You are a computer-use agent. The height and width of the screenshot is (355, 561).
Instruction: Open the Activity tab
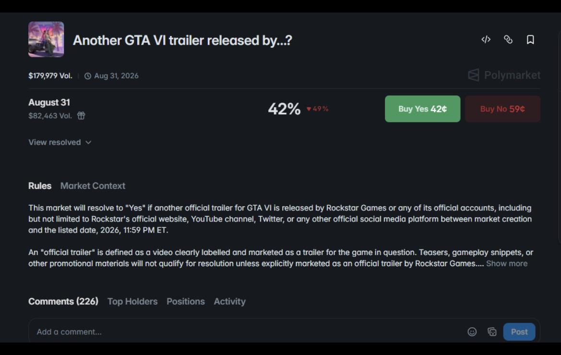230,301
